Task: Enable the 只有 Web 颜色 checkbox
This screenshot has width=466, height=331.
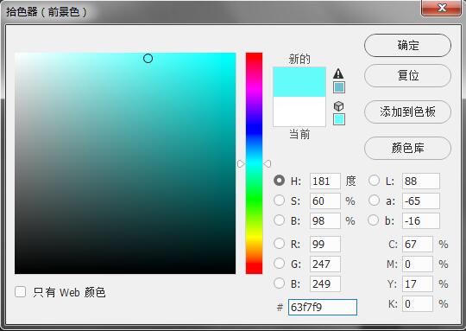Action: click(x=20, y=292)
